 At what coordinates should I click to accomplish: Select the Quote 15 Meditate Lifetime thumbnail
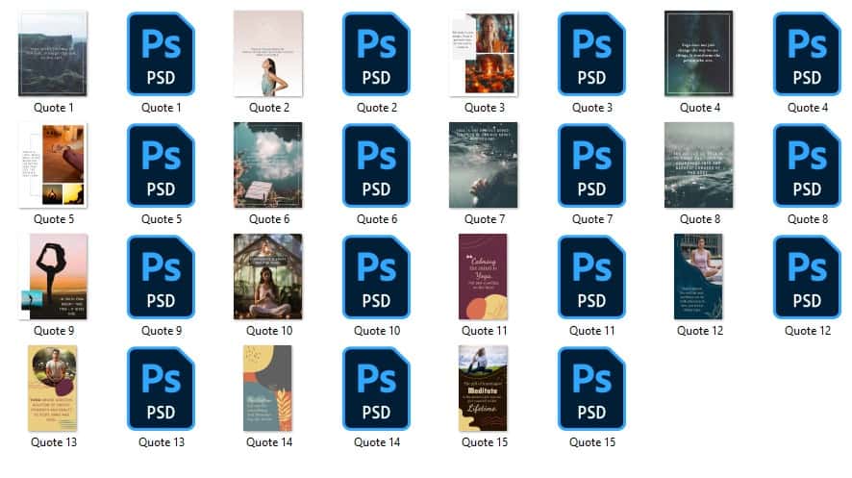[483, 389]
